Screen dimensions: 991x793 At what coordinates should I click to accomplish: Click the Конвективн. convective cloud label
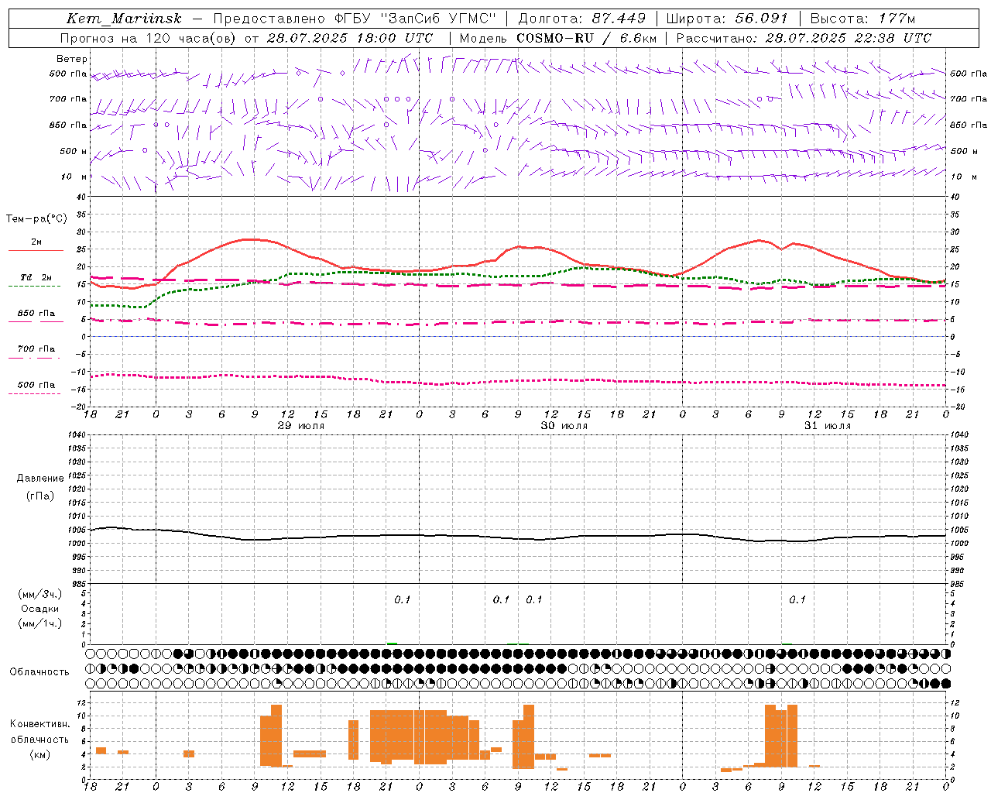(40, 724)
